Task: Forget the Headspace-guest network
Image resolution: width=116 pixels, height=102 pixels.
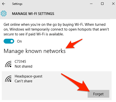Action: [x=98, y=94]
